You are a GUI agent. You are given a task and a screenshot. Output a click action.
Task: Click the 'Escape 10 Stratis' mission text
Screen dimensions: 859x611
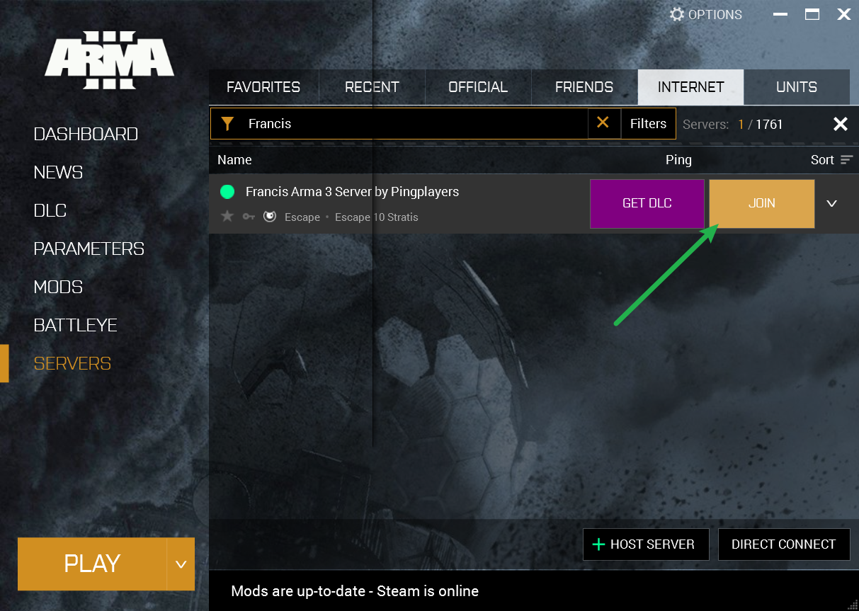(x=376, y=217)
